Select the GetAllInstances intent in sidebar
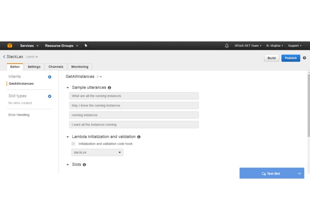The height and width of the screenshot is (220, 310). [21, 83]
